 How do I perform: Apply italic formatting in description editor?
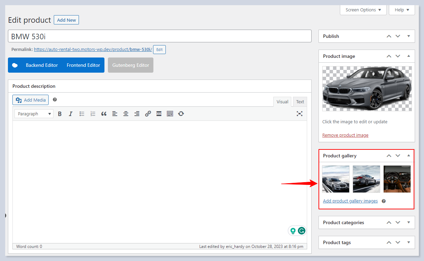coord(71,114)
